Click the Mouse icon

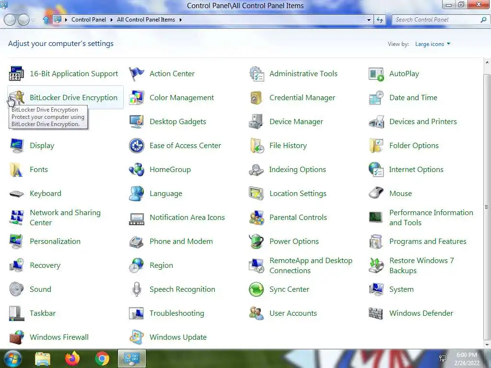(x=376, y=194)
